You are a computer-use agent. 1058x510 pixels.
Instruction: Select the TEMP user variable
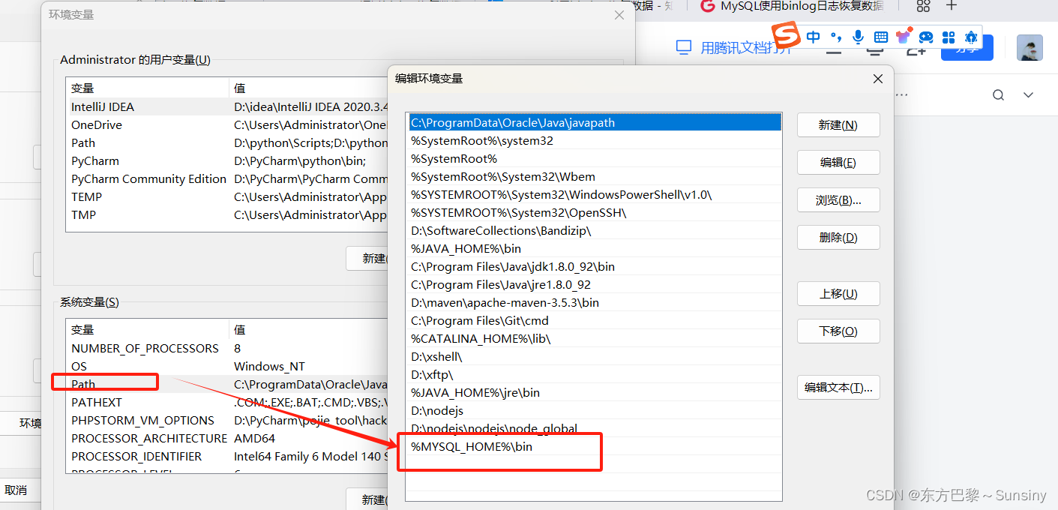(227, 197)
